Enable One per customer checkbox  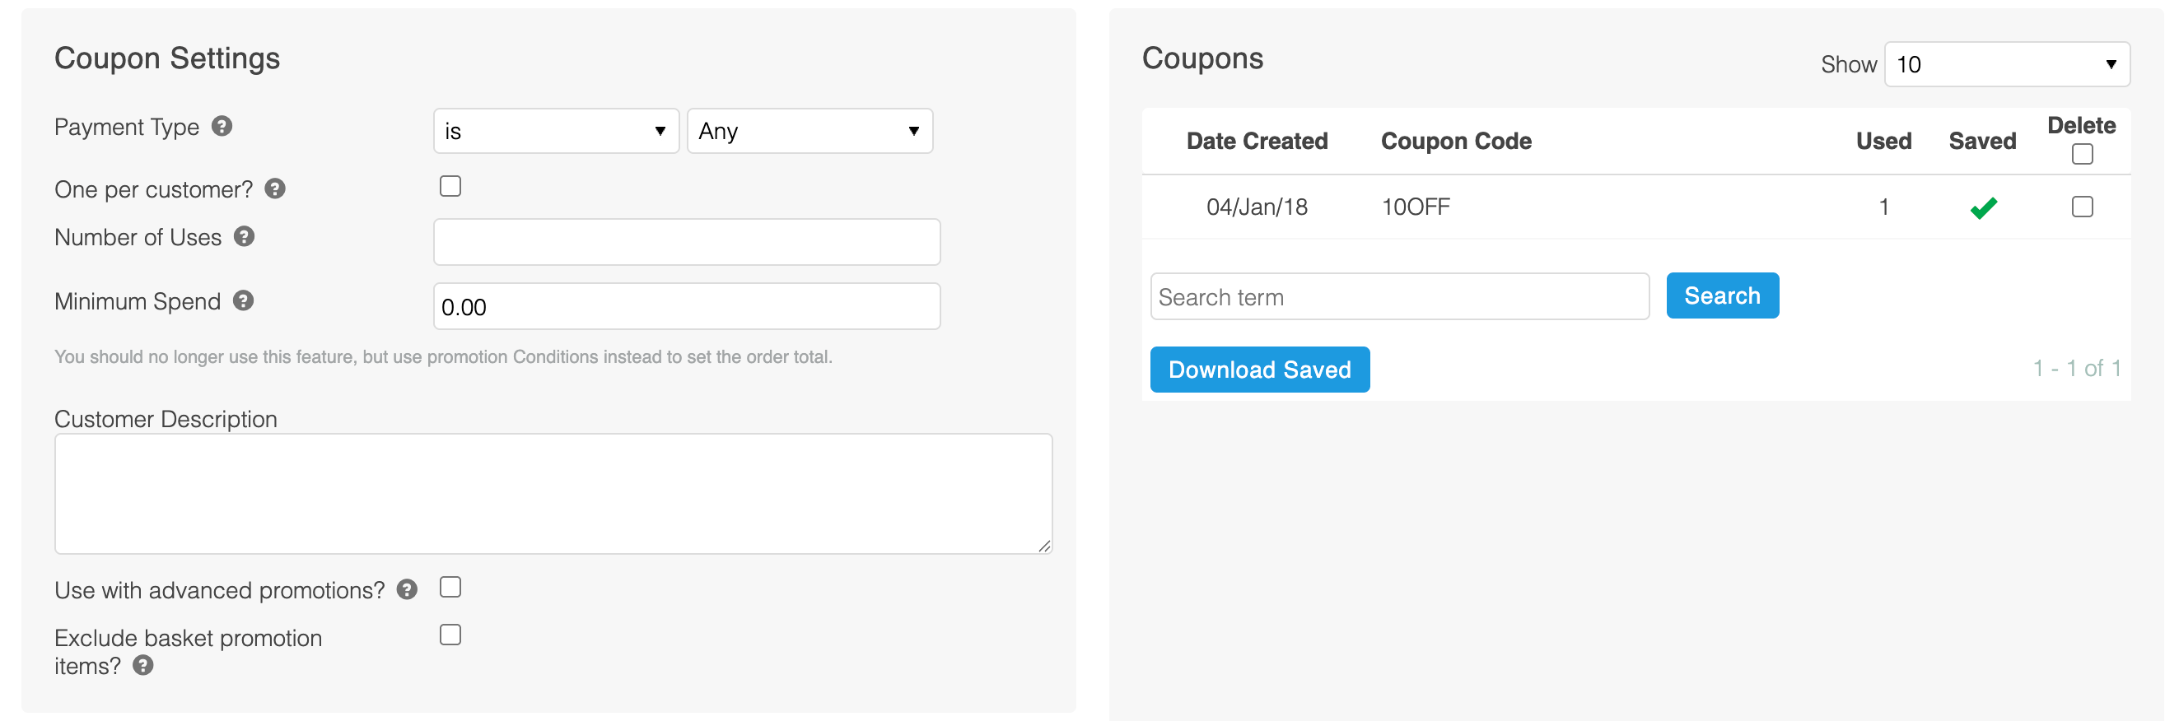coord(450,186)
